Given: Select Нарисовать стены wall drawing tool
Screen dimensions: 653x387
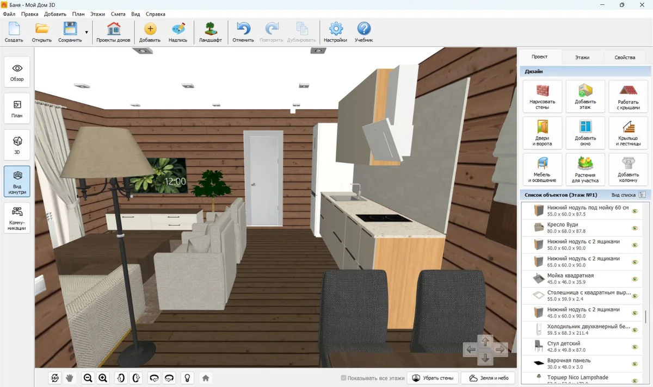Looking at the screenshot, I should 542,96.
